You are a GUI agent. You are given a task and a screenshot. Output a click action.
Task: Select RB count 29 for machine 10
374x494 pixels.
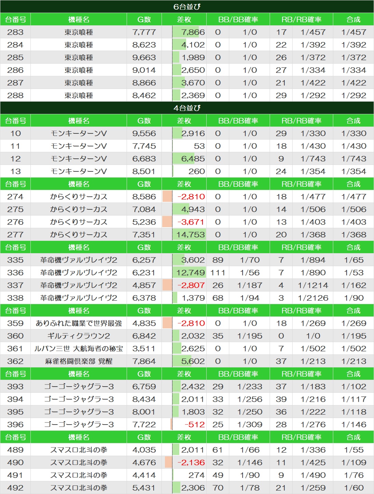(281, 133)
